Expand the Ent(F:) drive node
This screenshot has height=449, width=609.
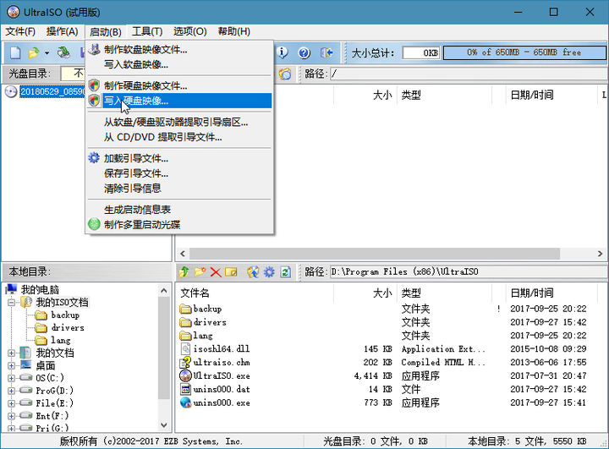[x=11, y=416]
